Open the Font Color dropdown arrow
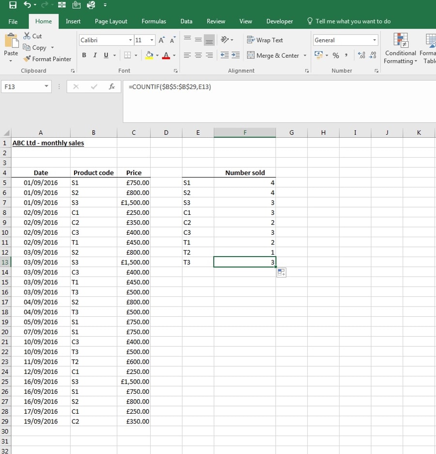Viewport: 436px width, 454px height. (174, 55)
